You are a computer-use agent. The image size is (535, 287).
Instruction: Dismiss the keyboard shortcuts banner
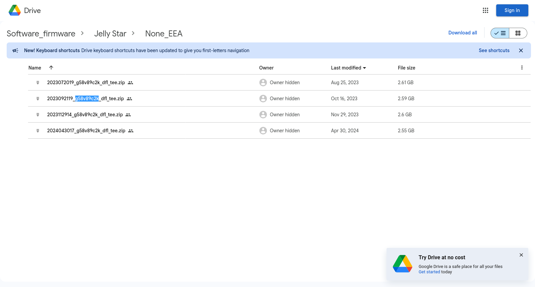(x=521, y=50)
